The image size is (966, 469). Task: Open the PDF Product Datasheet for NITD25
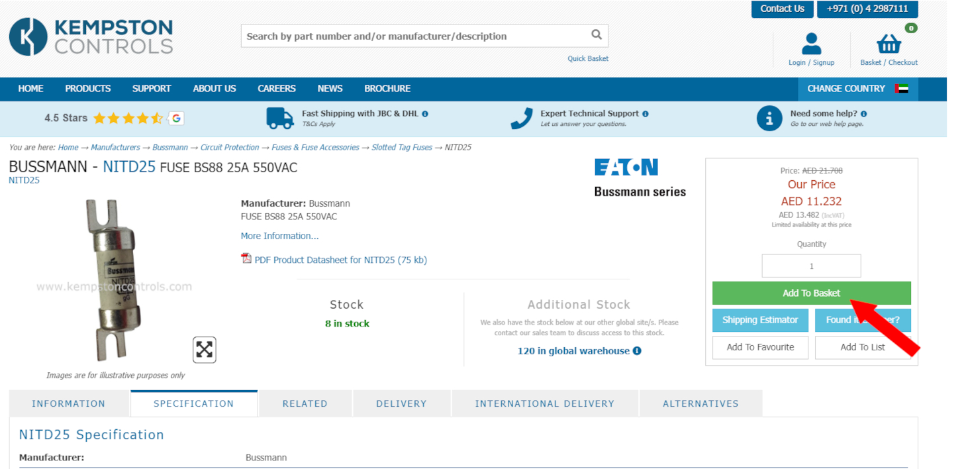coord(341,260)
